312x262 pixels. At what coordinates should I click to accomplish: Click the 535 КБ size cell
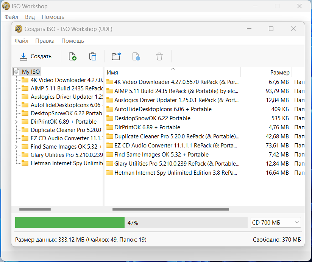pyautogui.click(x=280, y=118)
